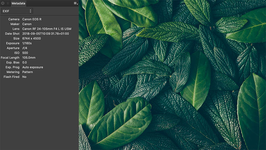Click the Canon EOS R camera value

32,19
